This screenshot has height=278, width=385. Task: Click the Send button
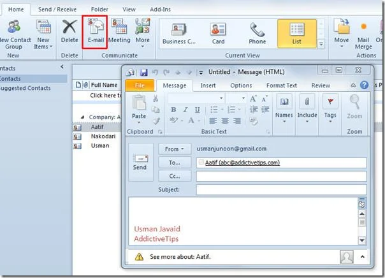coord(141,162)
